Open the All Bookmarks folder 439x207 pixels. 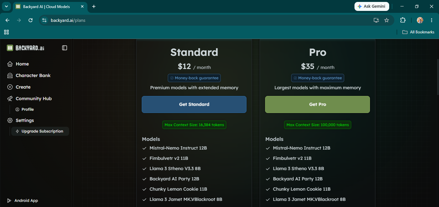click(x=418, y=32)
